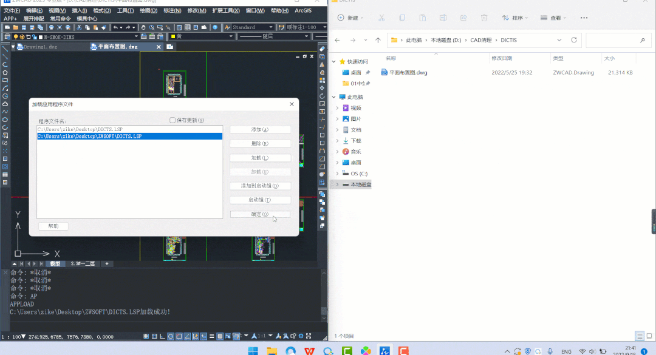Click the Share icon in Explorer toolbar
This screenshot has height=355, width=656.
point(463,18)
